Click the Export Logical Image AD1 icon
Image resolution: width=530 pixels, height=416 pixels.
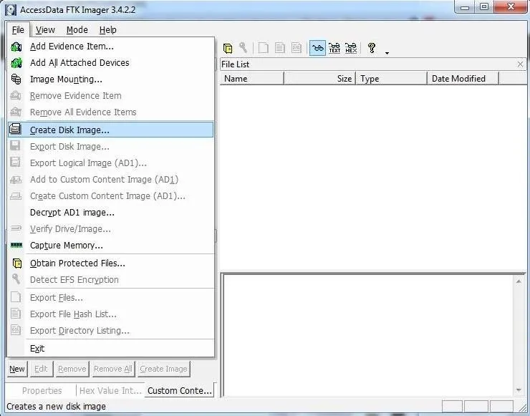click(x=15, y=163)
